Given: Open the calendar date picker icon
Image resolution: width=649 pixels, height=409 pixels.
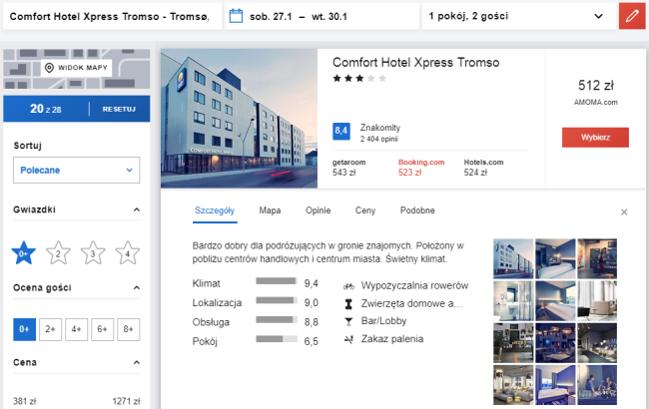Looking at the screenshot, I should point(236,16).
